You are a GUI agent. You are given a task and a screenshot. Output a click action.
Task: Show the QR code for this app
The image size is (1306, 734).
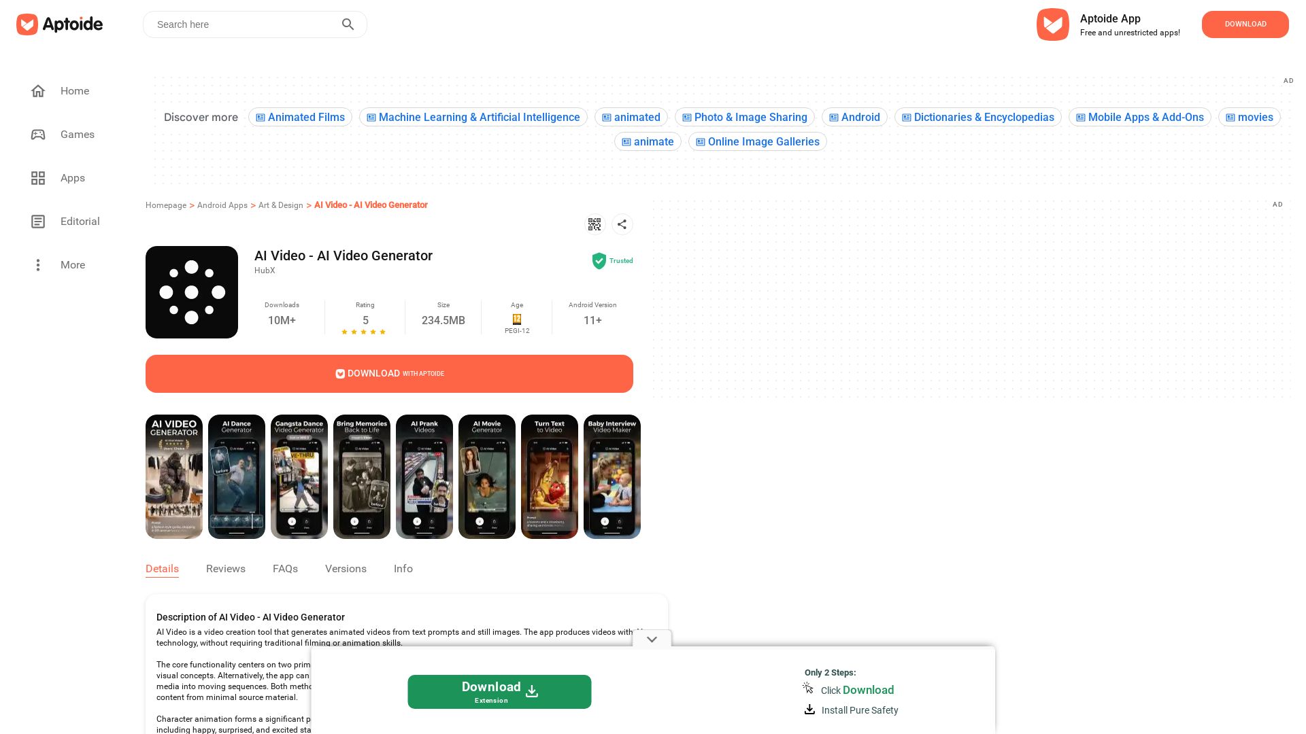coord(595,224)
